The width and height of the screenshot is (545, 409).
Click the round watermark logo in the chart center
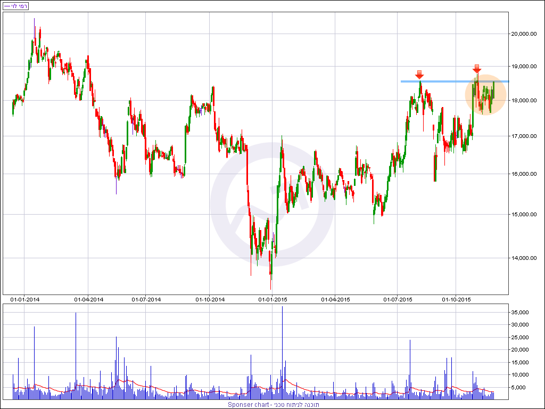click(272, 205)
